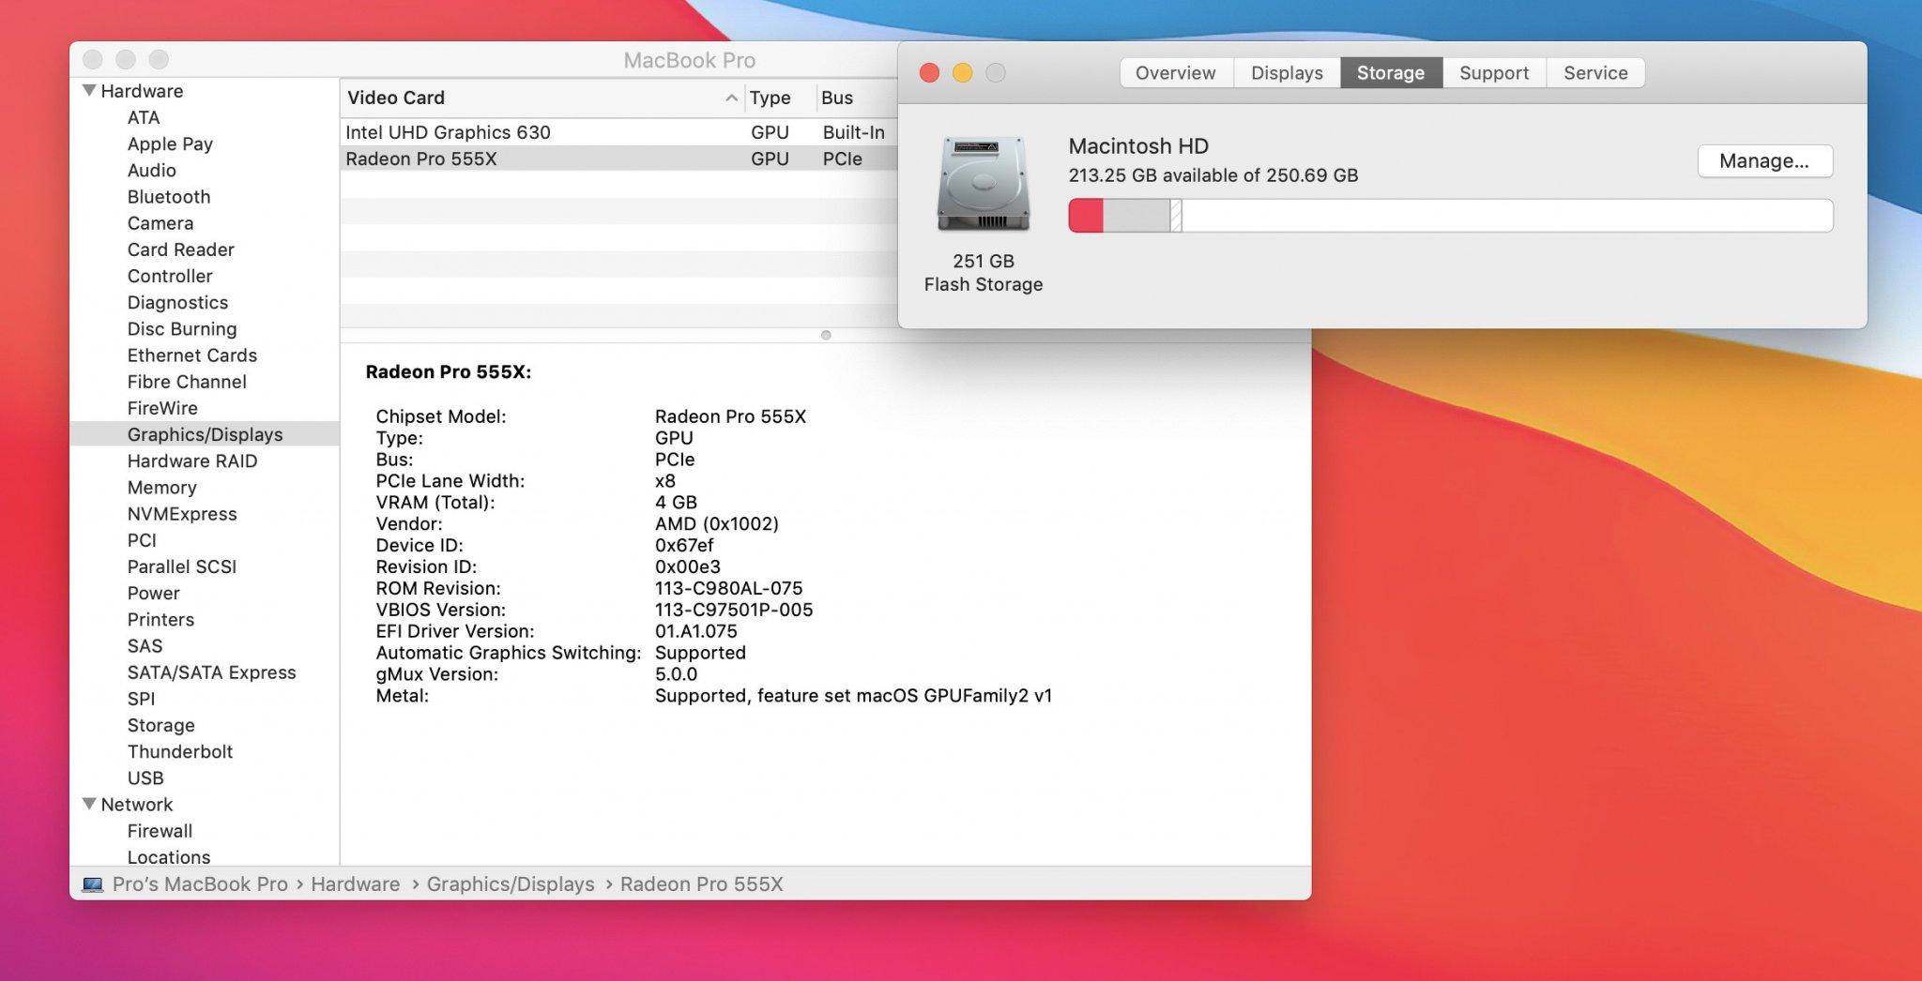Click the laptop icon in path bar
The image size is (1922, 981).
(92, 884)
